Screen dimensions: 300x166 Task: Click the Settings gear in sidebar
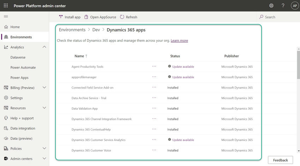6,98
